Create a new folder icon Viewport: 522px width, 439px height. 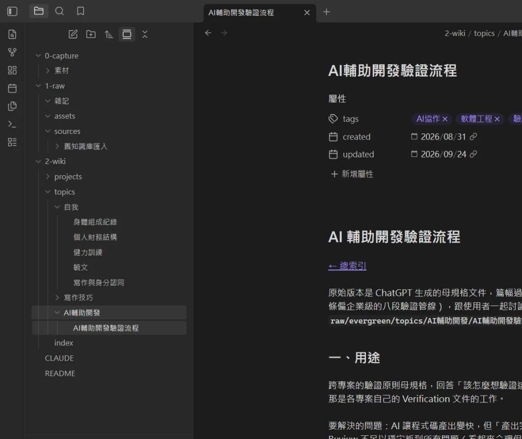pos(91,34)
